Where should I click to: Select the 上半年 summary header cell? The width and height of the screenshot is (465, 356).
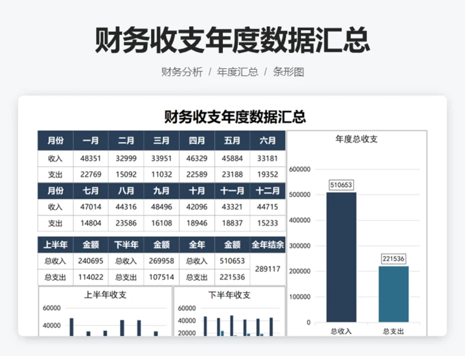pos(55,245)
